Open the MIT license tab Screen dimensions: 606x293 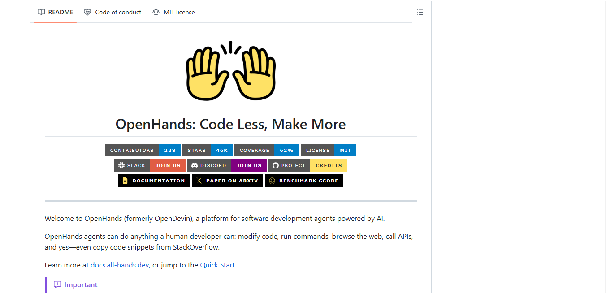(x=173, y=12)
